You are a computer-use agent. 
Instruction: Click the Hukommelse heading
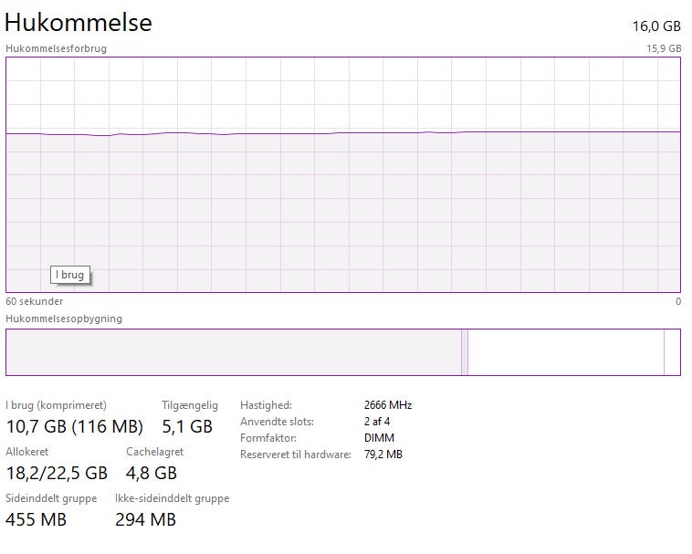tap(79, 22)
